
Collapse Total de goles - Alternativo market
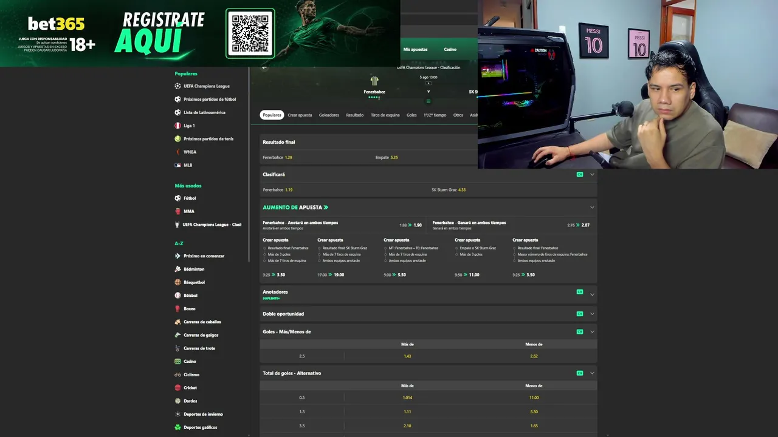[592, 373]
